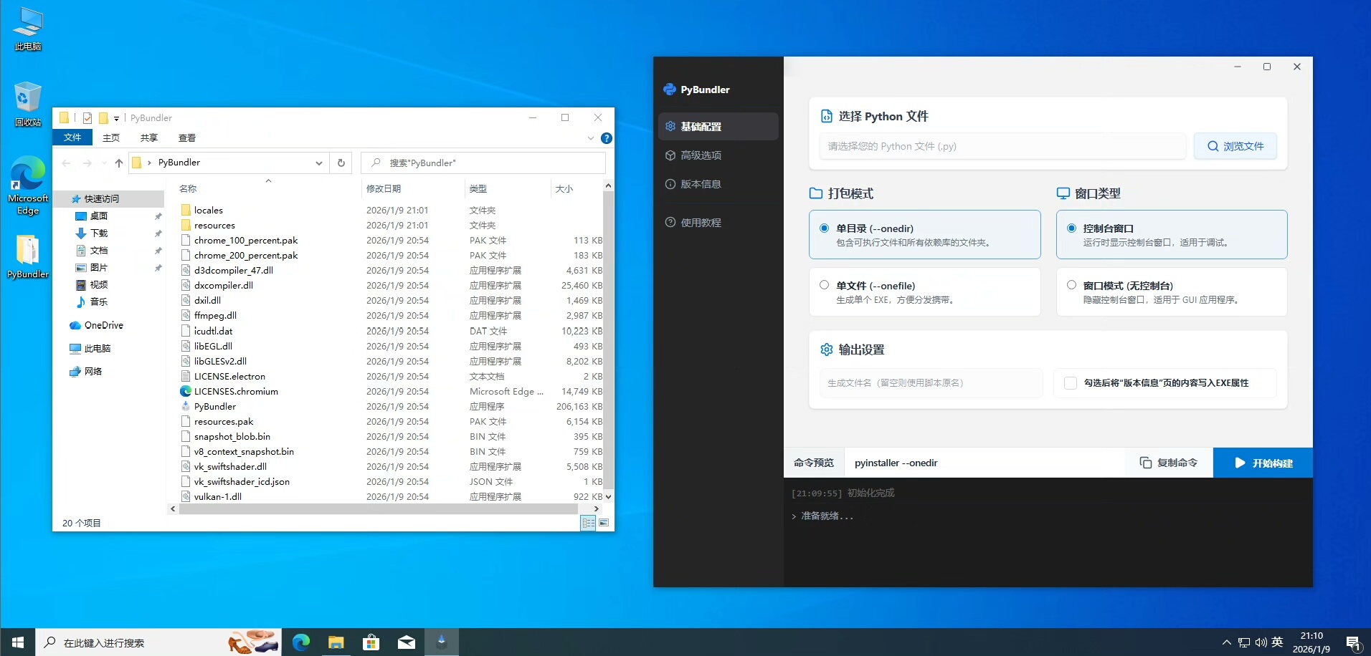Enable writing version info into EXE checkbox
Screen dimensions: 1371x656
[1071, 383]
